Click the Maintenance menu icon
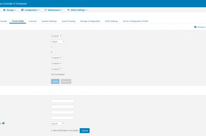This screenshot has width=206, height=136. coord(46,10)
